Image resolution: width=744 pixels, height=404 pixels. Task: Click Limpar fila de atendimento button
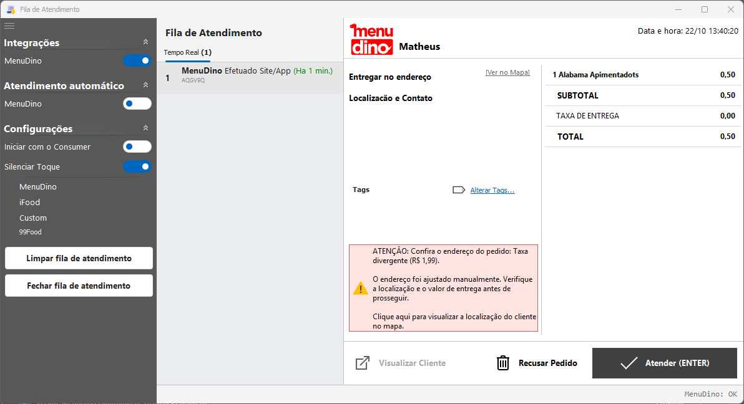[79, 258]
